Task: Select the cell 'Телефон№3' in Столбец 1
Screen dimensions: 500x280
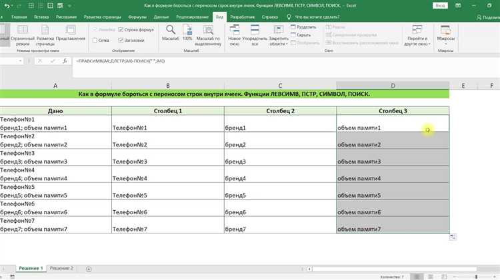Action: point(168,157)
